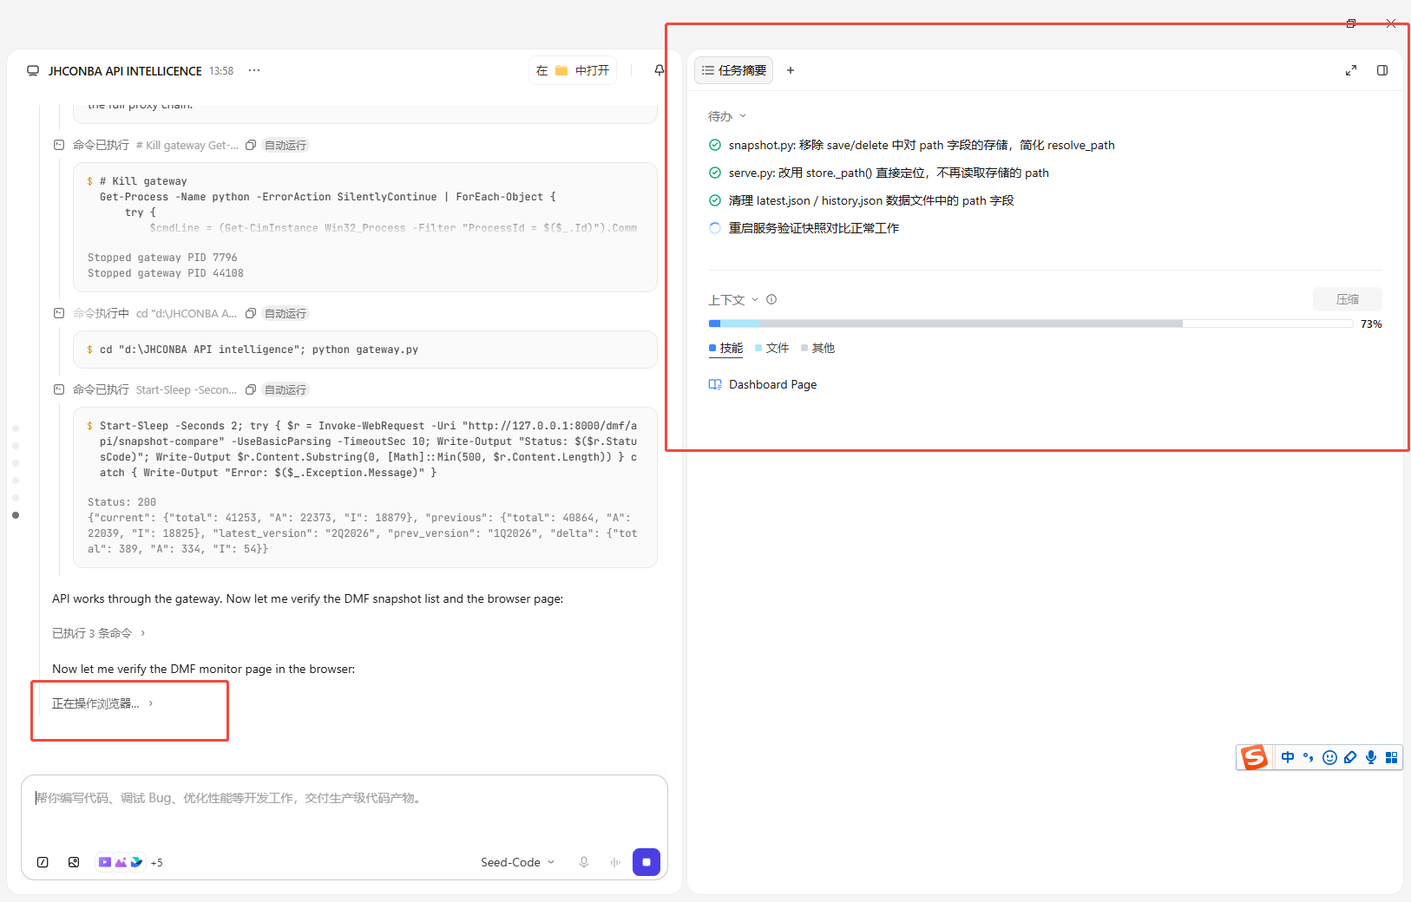Click the Sogou S logo in IME toolbar

(x=1254, y=757)
